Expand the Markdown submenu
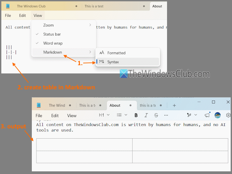 (x=64, y=52)
